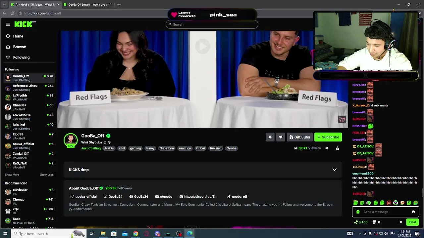Select the Subathon tag
Viewport: 424px width, 238px height.
pos(167,148)
